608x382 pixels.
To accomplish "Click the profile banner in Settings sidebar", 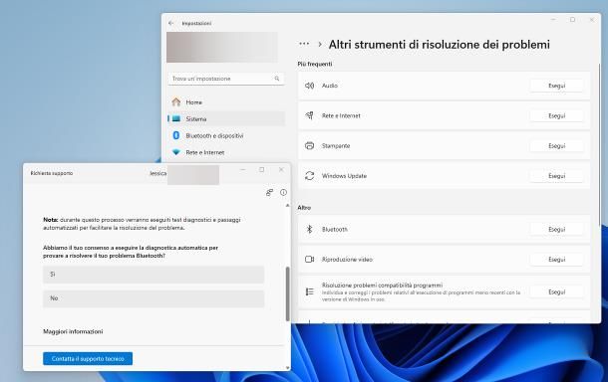I will click(x=222, y=47).
